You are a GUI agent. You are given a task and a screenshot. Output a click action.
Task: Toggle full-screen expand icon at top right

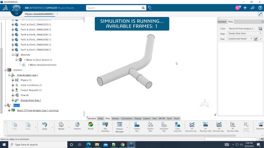(260, 14)
